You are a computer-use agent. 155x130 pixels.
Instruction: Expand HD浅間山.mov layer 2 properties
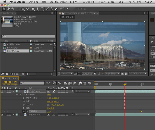pyautogui.click(x=14, y=115)
